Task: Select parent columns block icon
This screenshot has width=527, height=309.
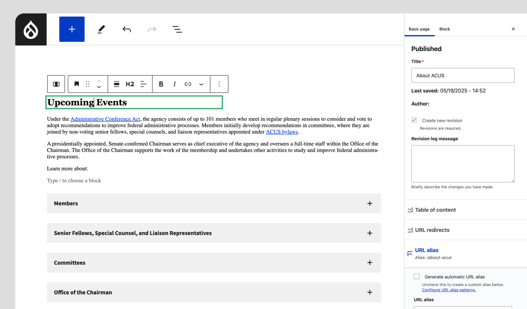Action: pos(56,84)
